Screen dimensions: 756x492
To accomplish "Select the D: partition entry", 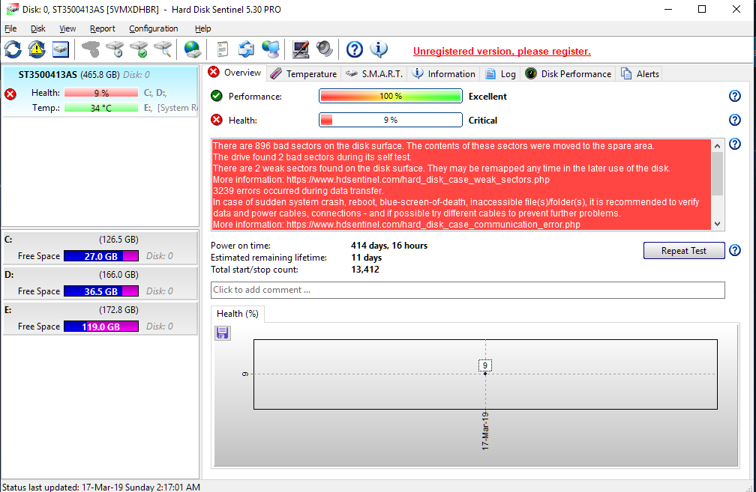I will pyautogui.click(x=100, y=283).
